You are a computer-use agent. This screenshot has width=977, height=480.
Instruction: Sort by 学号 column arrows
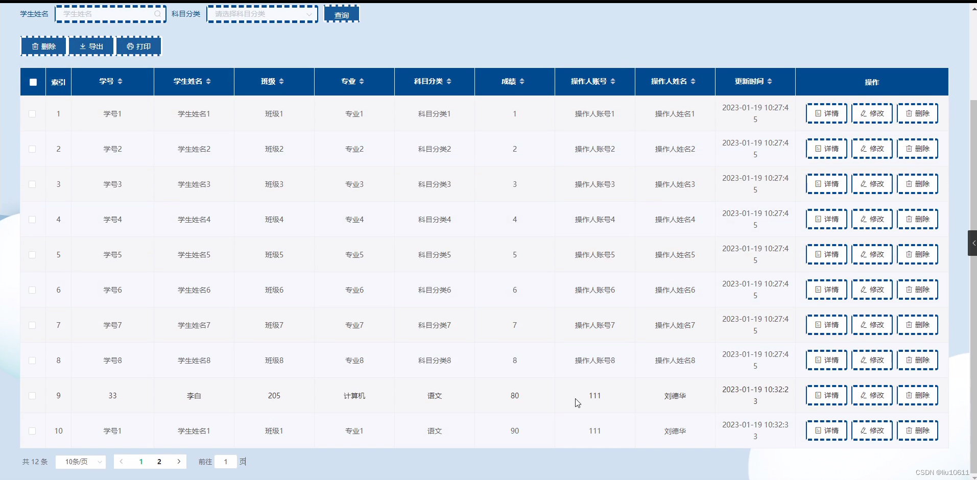[x=120, y=81]
